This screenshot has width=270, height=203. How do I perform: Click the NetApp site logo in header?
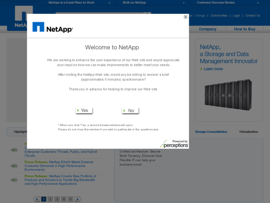pos(21,17)
